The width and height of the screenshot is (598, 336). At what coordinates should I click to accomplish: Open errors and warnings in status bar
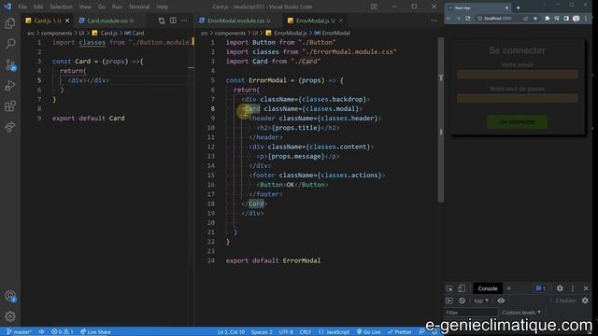[63, 332]
